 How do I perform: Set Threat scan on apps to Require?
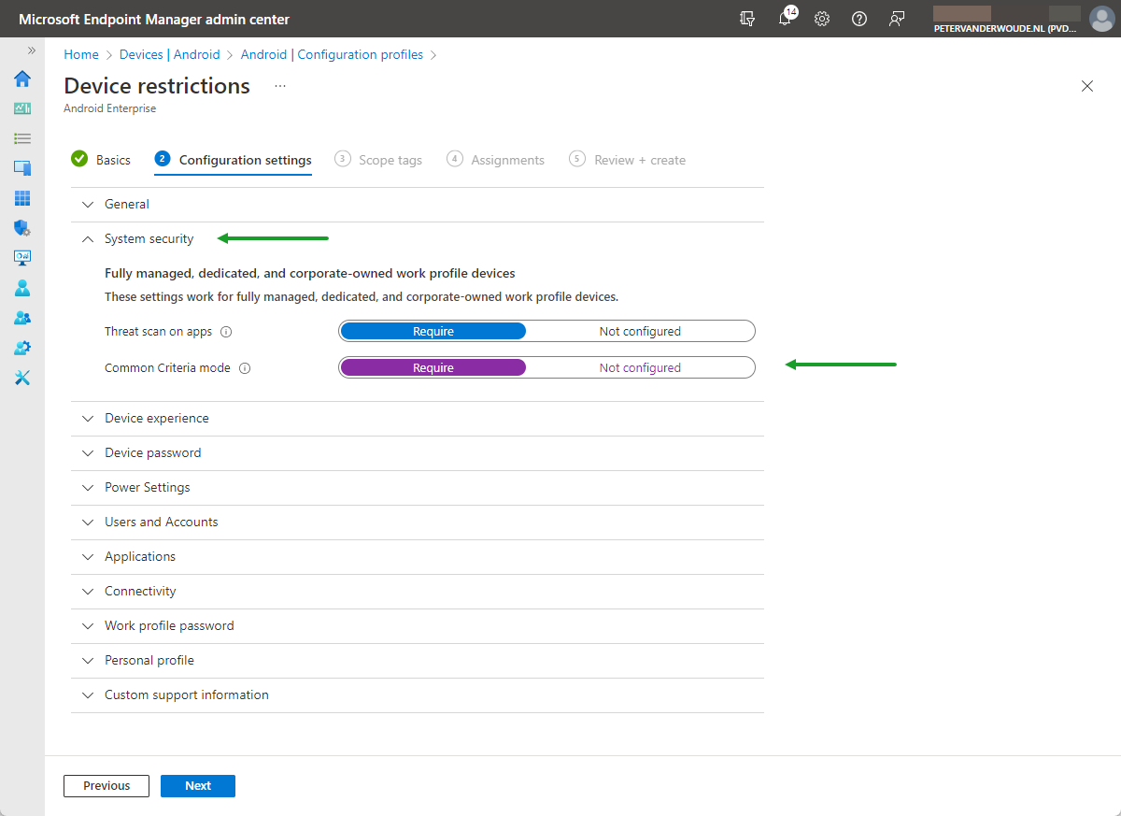coord(433,330)
